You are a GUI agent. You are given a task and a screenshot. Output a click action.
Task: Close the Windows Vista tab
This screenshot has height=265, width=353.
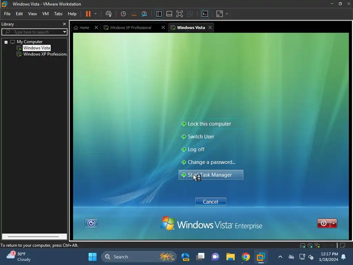point(210,28)
